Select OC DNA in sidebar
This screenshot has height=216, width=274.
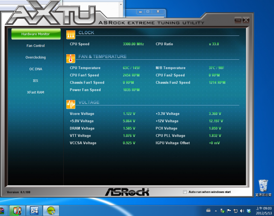36,69
